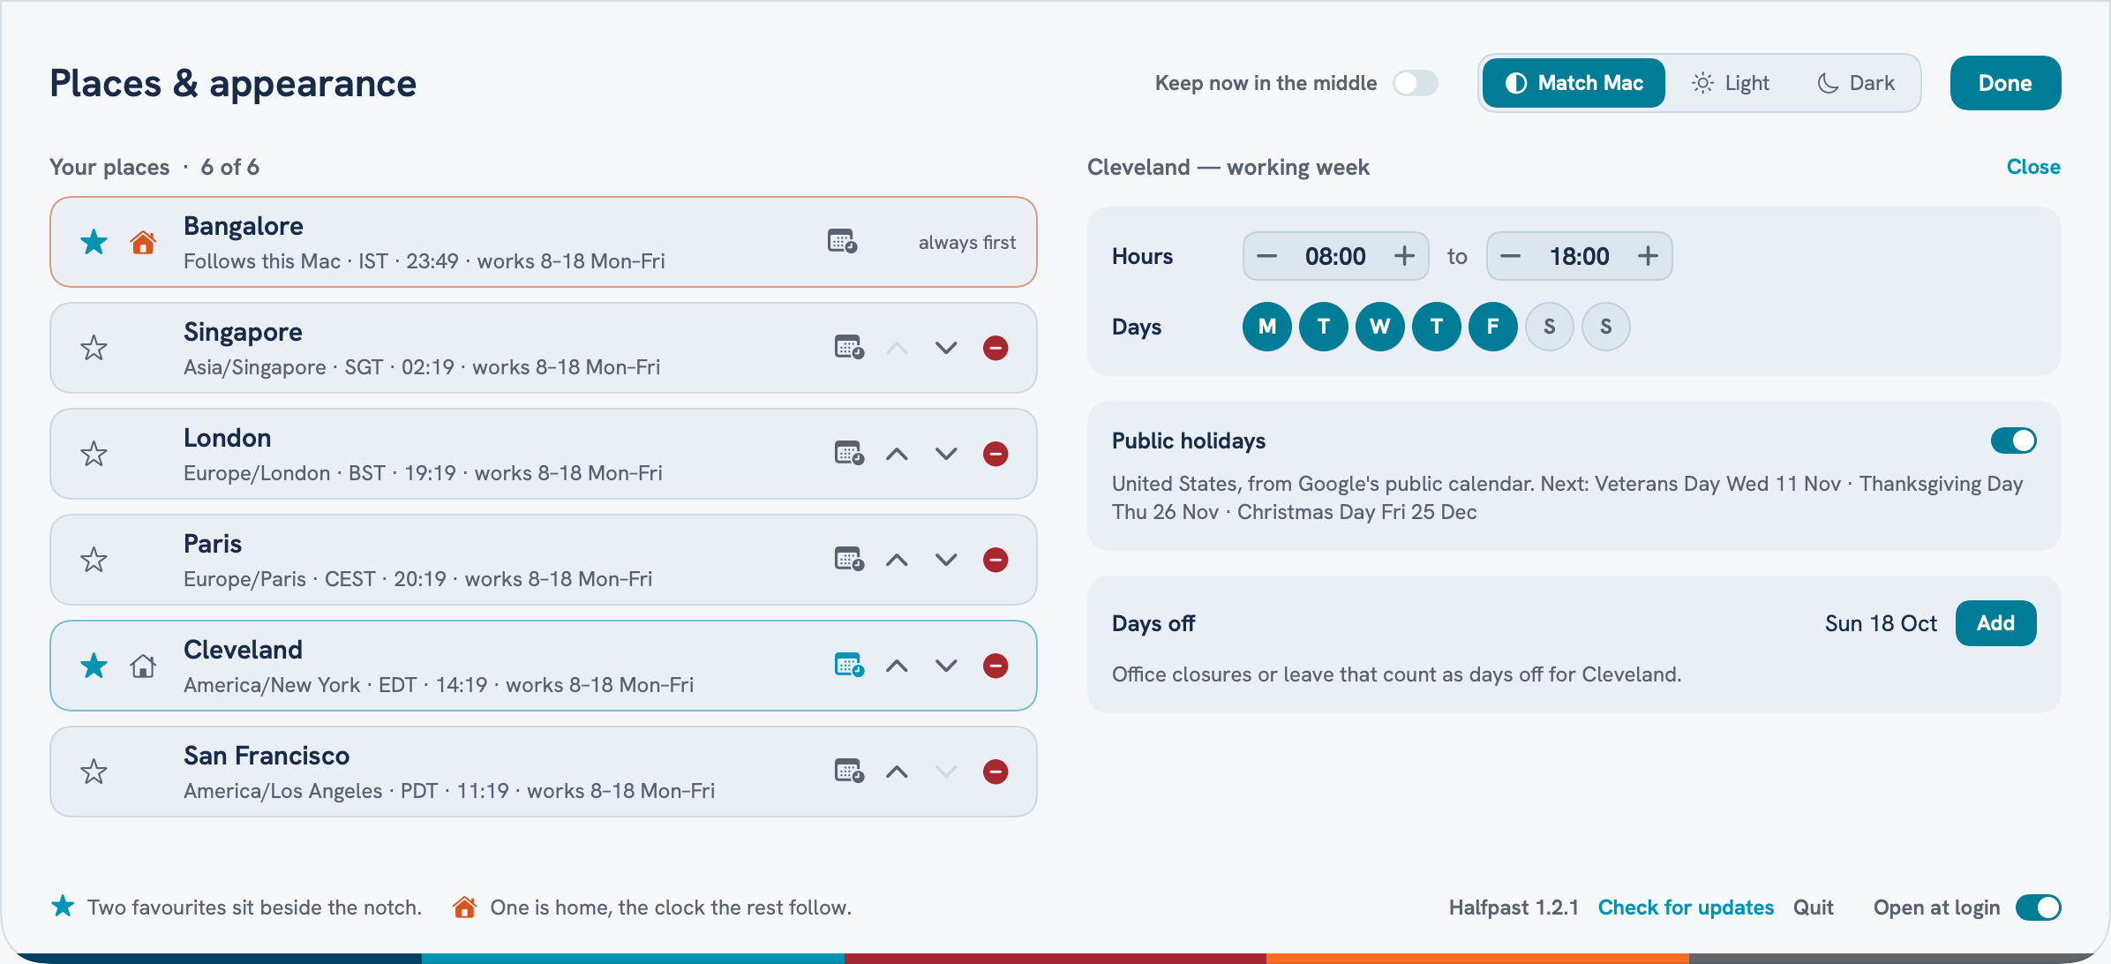This screenshot has height=964, width=2111.
Task: Remove London with the red minus
Action: 995,454
